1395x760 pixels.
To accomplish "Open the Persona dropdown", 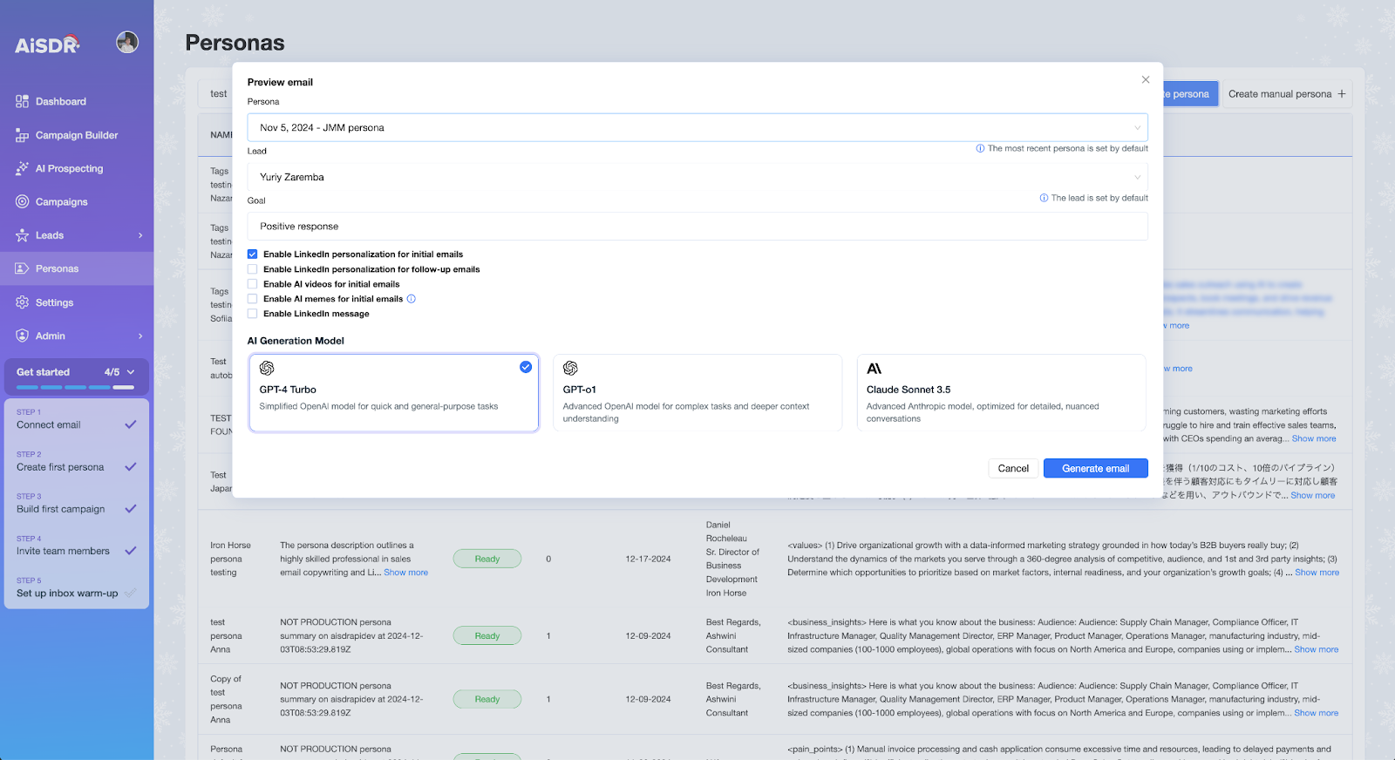I will [x=697, y=127].
